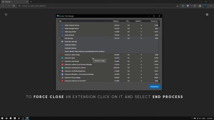This screenshot has width=214, height=120.
Task: Click the Enhancer for YouTube red icon
Action: [63, 81]
